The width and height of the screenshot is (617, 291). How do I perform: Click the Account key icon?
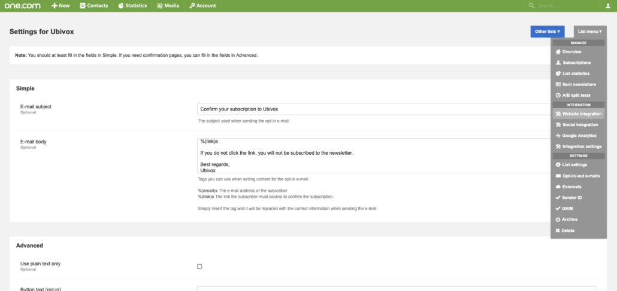(x=192, y=5)
